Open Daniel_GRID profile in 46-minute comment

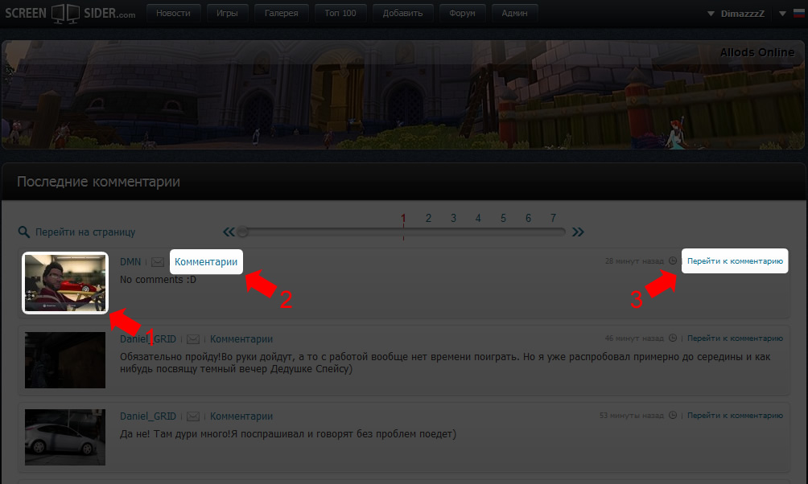point(148,338)
